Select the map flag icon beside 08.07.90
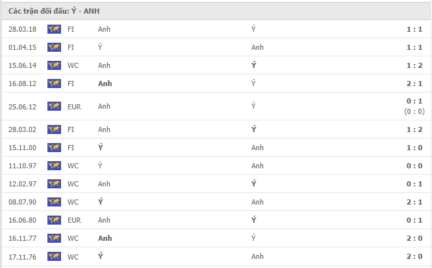The image size is (432, 268). pyautogui.click(x=54, y=202)
